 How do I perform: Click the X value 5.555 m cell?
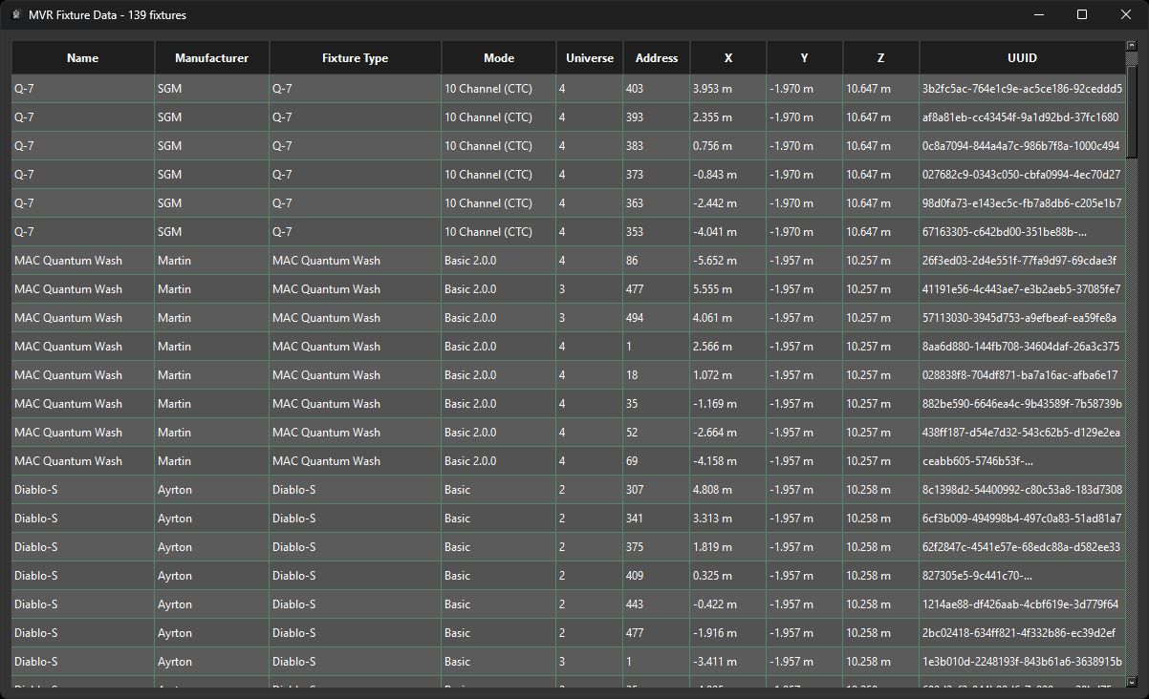click(x=727, y=289)
